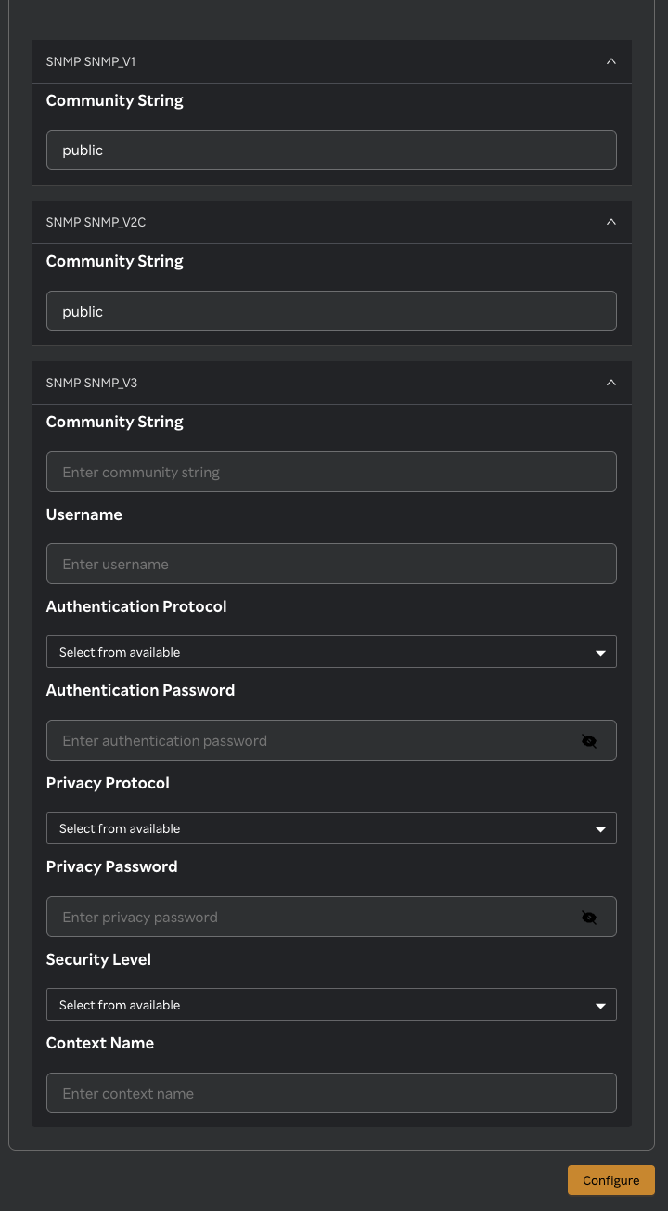Open the Authentication Protocol selector
This screenshot has width=668, height=1211.
(x=331, y=651)
